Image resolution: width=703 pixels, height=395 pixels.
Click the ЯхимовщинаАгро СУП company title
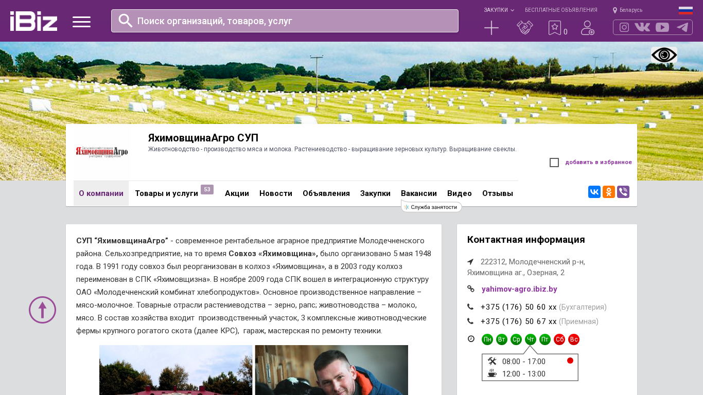click(203, 138)
